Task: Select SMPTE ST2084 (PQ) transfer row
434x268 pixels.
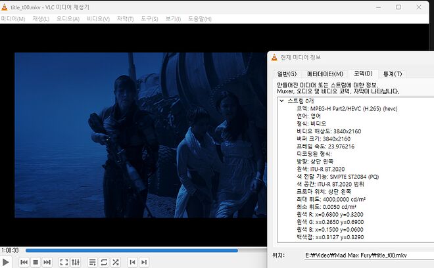Action: click(337, 177)
